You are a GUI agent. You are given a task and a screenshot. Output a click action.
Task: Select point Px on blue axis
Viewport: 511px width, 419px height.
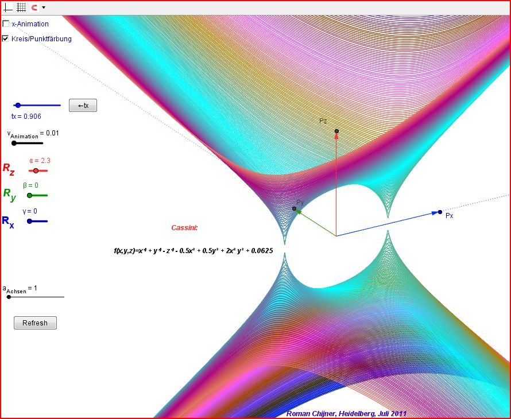440,212
